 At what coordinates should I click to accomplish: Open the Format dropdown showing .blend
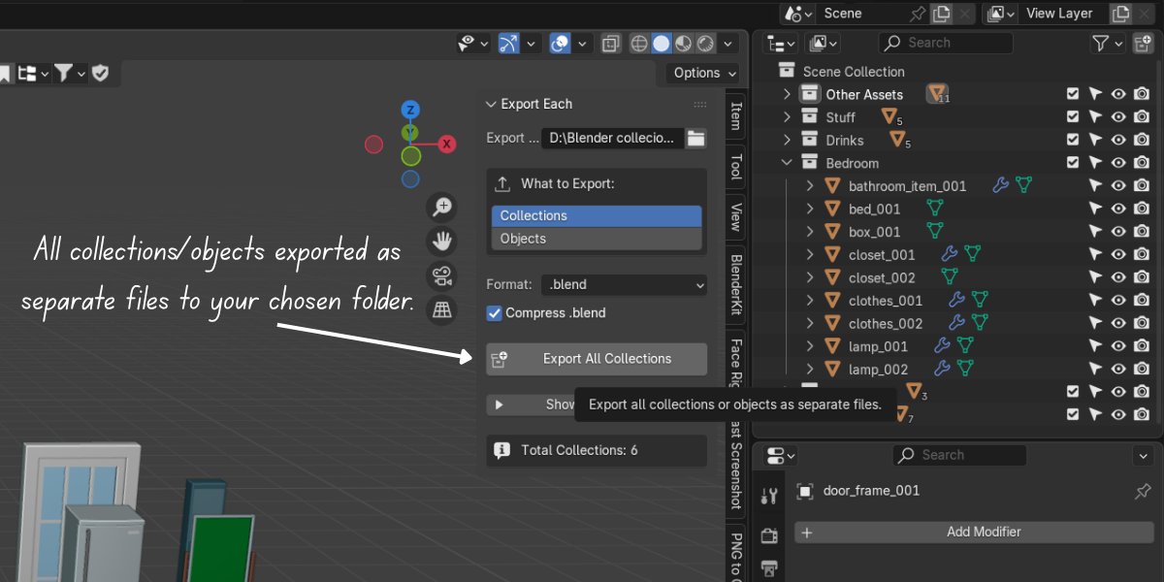pos(624,284)
